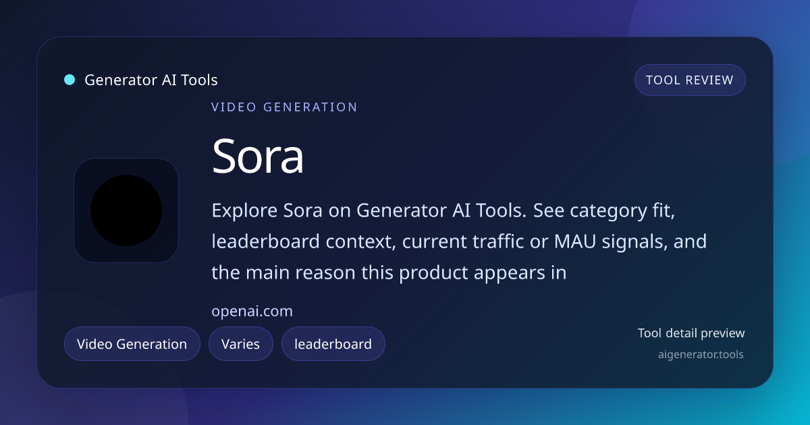Viewport: 810px width, 425px height.
Task: Select the VIDEO GENERATION category label
Action: tap(284, 107)
